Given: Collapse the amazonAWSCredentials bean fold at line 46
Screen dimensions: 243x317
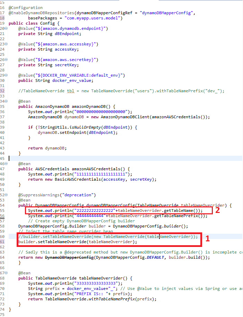Looking at the screenshot, I should (6, 164).
